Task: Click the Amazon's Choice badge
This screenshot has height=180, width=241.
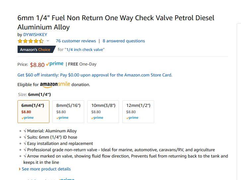Action: (36, 49)
